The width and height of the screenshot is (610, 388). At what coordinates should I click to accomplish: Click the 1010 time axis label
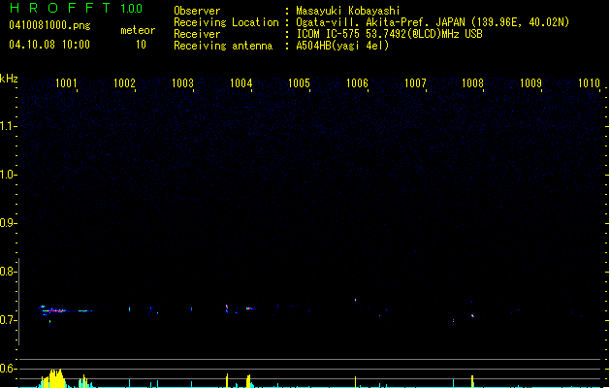click(x=589, y=83)
